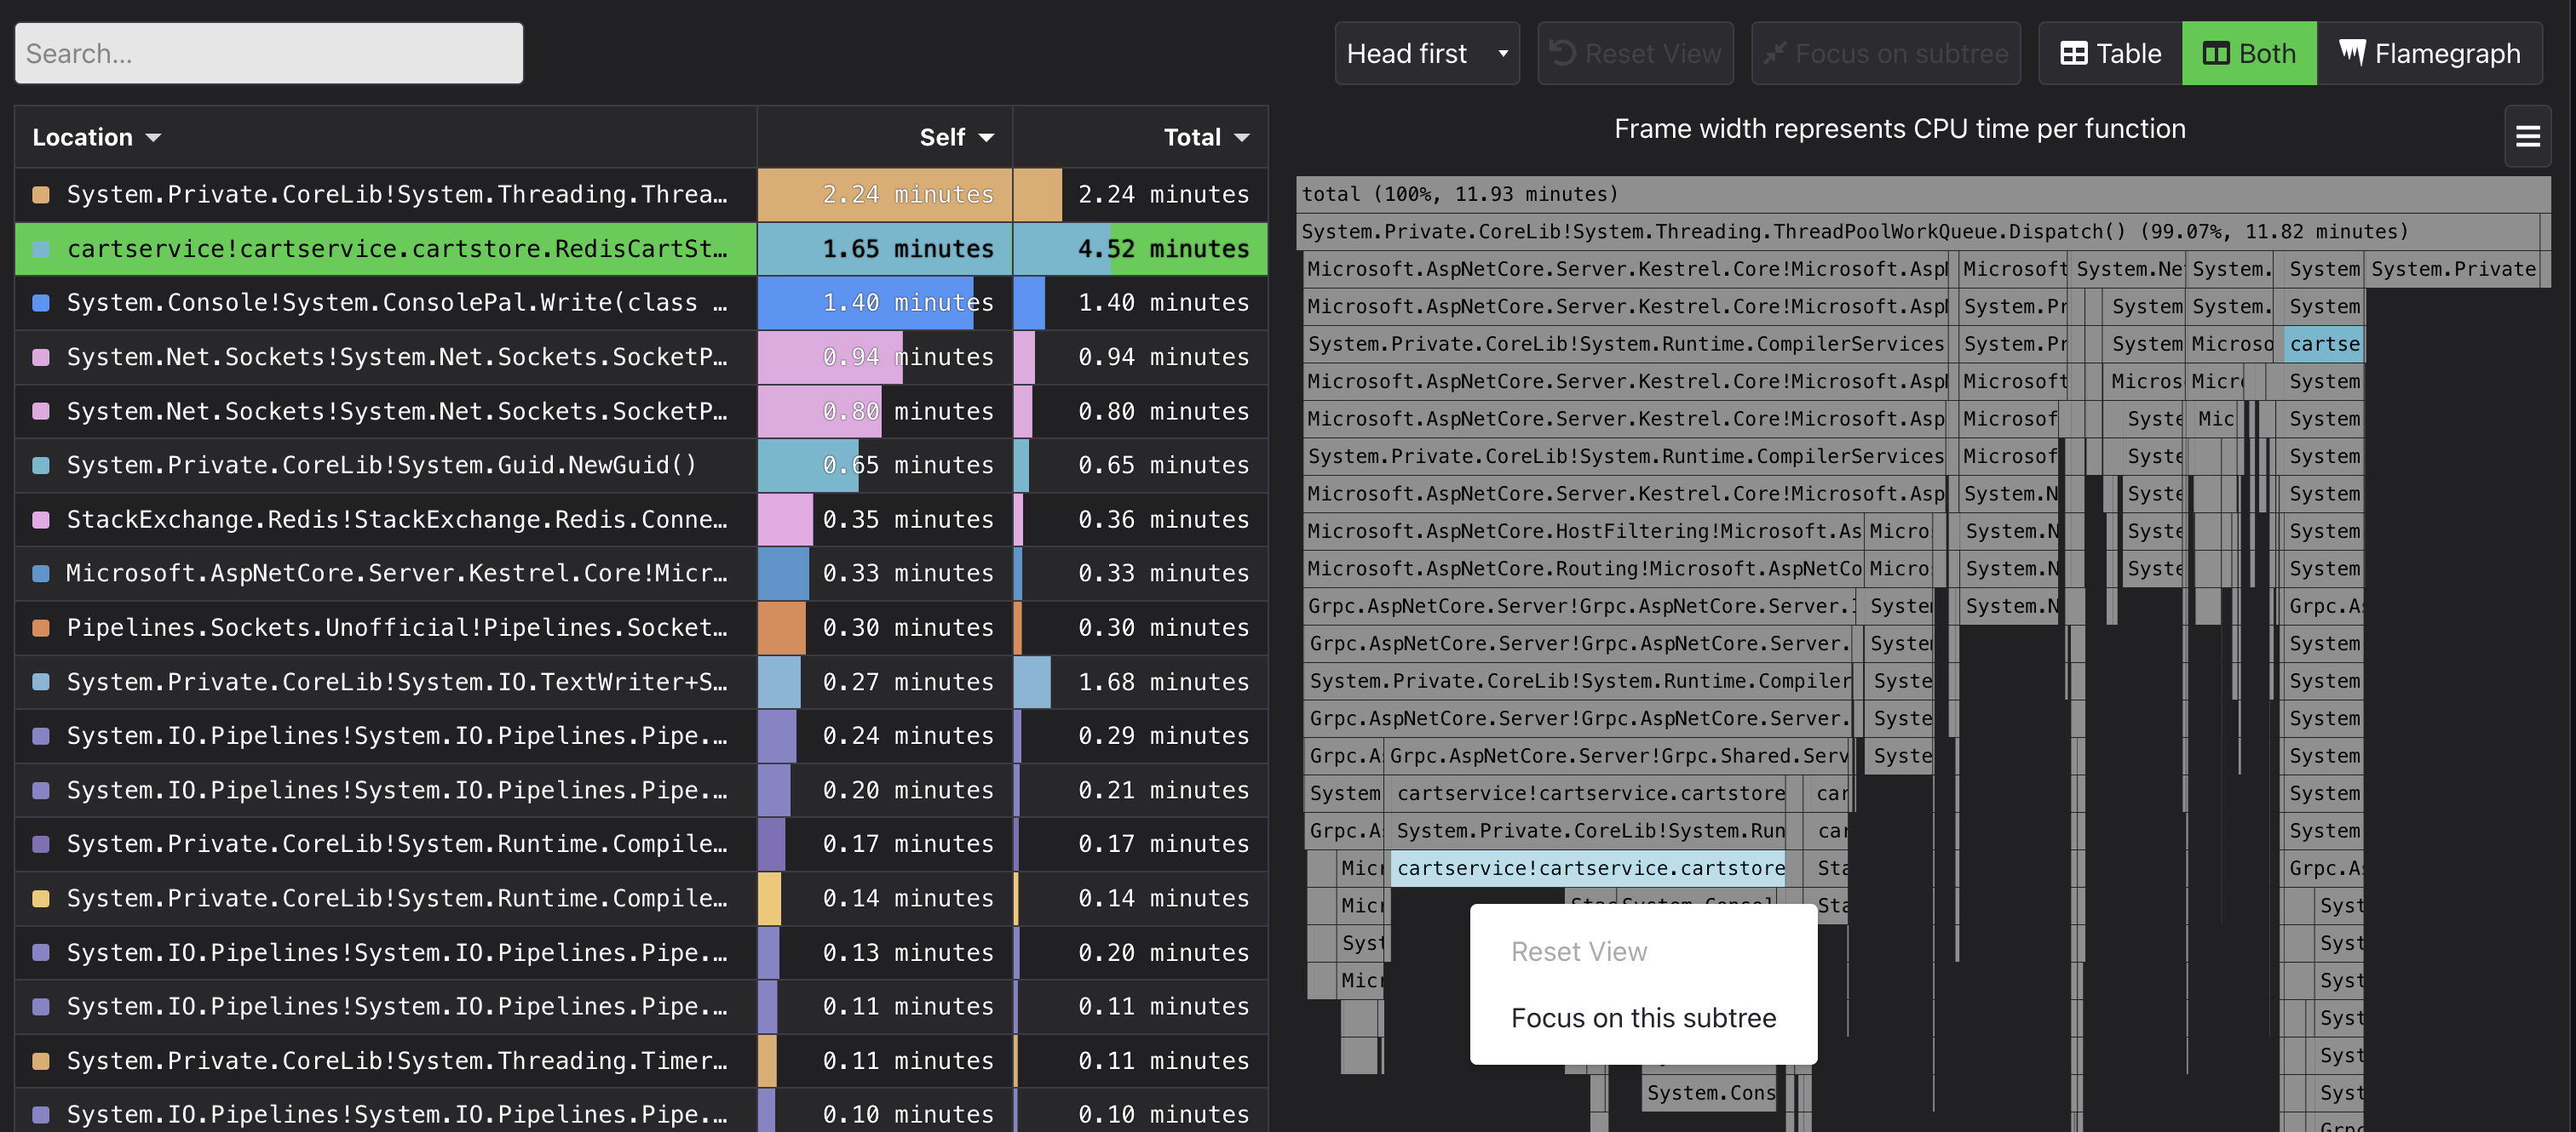2576x1132 pixels.
Task: Click the blue color swatch beside System.ConsolePal.Write row
Action: point(40,303)
